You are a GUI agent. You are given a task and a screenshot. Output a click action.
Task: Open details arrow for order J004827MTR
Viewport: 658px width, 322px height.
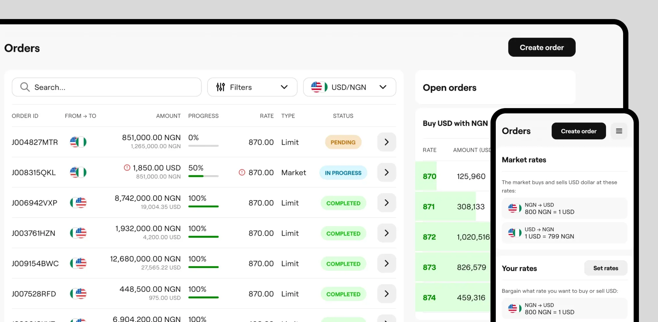387,142
